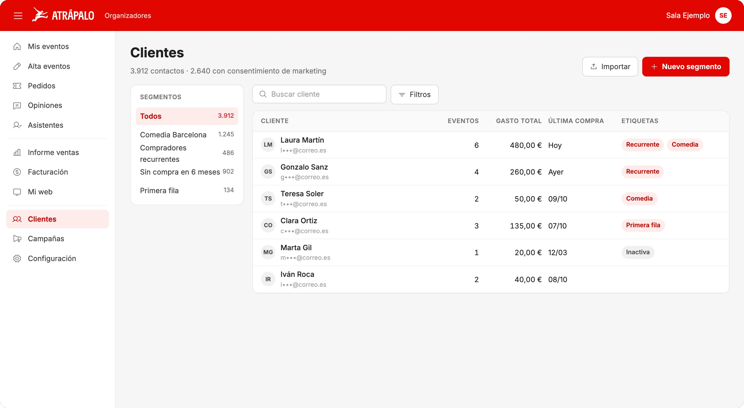The image size is (744, 408).
Task: Click the 135,00 € total for Clara Ortiz
Action: click(x=526, y=226)
